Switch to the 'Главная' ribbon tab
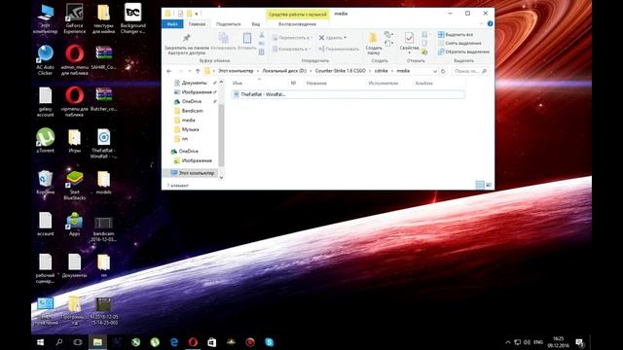Screen dimensions: 623x350 197,24
